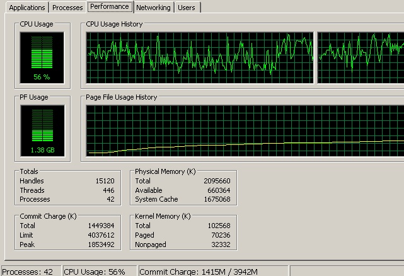Click the left CPU Usage History graph
The image size is (404, 276).
click(200, 56)
